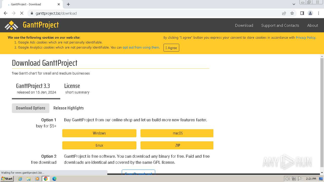This screenshot has height=182, width=324.
Task: Open the About navigation item
Action: [x=313, y=25]
